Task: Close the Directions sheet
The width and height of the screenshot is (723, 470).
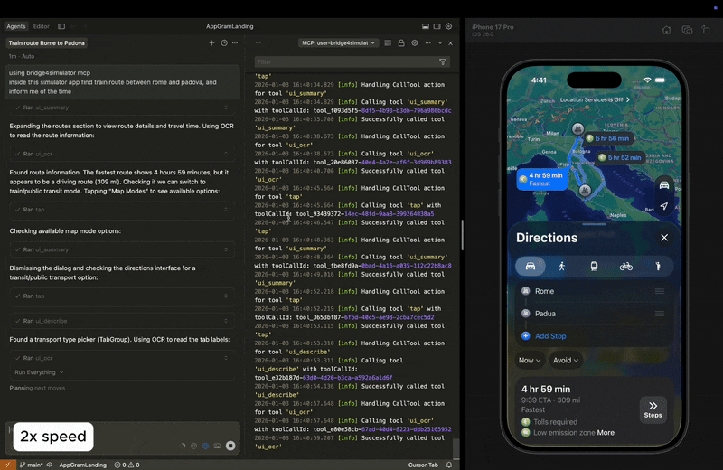Action: (x=664, y=238)
